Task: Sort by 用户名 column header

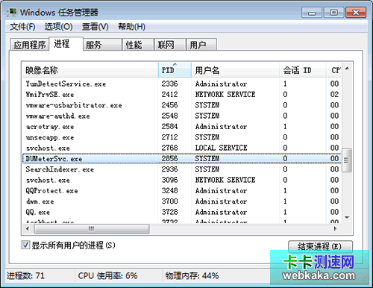Action: (x=235, y=70)
